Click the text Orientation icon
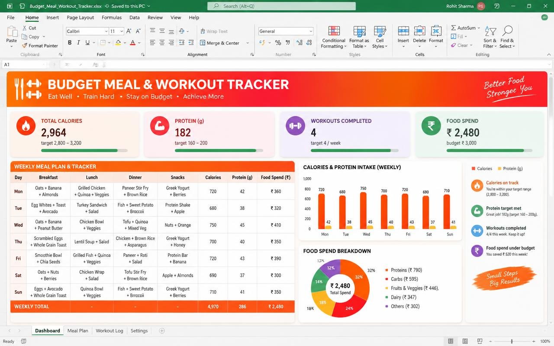The image size is (554, 346). tap(182, 31)
